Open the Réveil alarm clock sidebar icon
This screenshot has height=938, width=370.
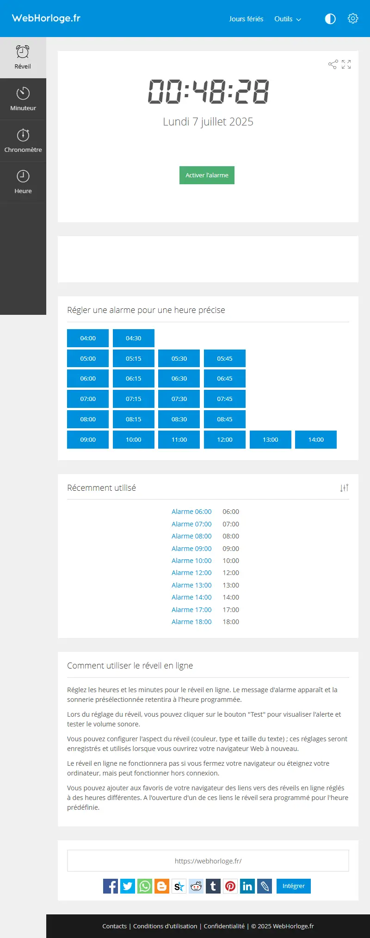click(23, 57)
